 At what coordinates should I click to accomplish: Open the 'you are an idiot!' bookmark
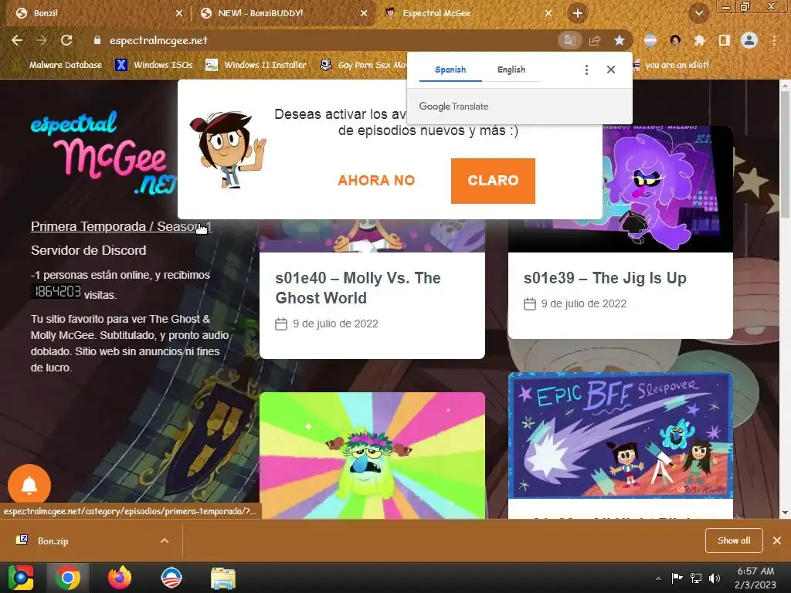coord(671,65)
